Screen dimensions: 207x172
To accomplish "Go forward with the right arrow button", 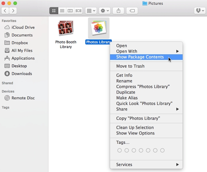I will (x=13, y=11).
